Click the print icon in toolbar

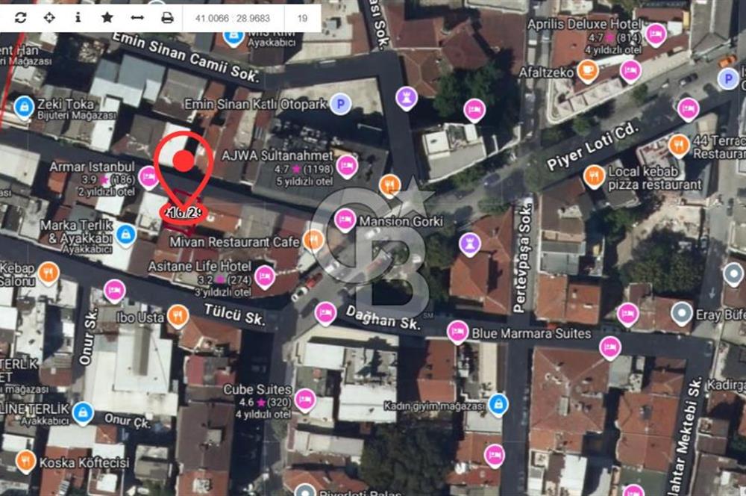pyautogui.click(x=167, y=18)
